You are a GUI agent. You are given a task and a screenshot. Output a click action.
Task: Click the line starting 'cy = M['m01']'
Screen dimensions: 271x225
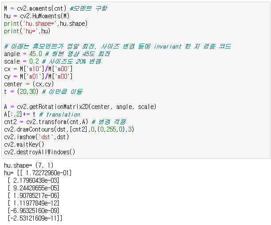(x=38, y=76)
